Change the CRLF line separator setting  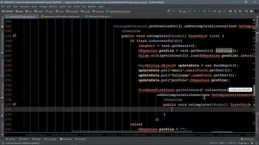coord(223,143)
